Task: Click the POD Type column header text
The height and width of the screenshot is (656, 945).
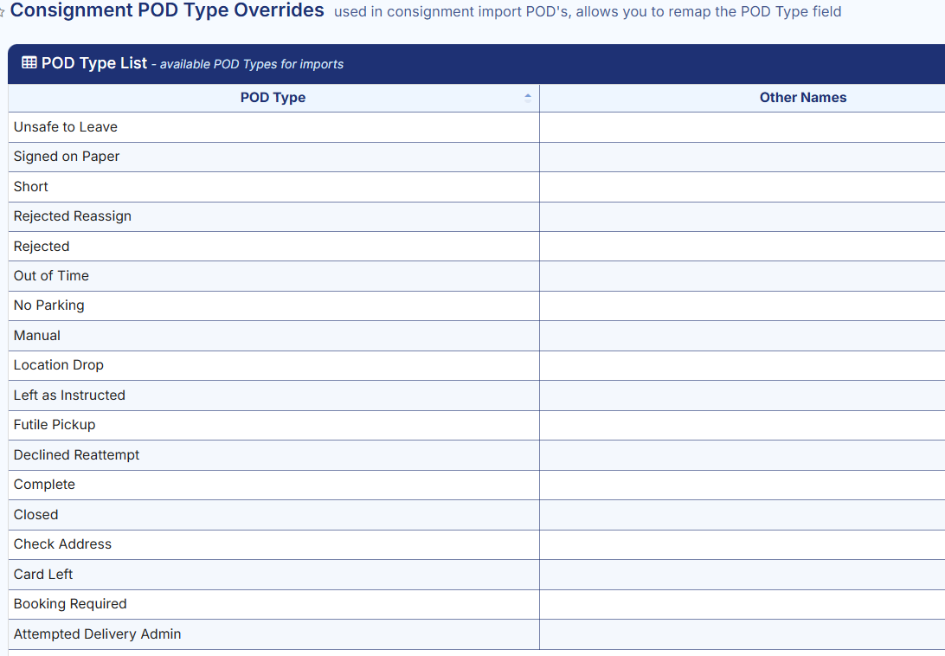Action: click(x=273, y=98)
